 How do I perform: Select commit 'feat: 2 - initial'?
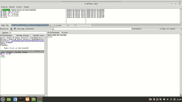tap(11, 14)
